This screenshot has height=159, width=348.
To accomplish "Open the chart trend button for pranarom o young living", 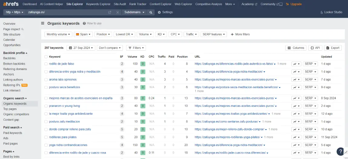I will (296, 106).
